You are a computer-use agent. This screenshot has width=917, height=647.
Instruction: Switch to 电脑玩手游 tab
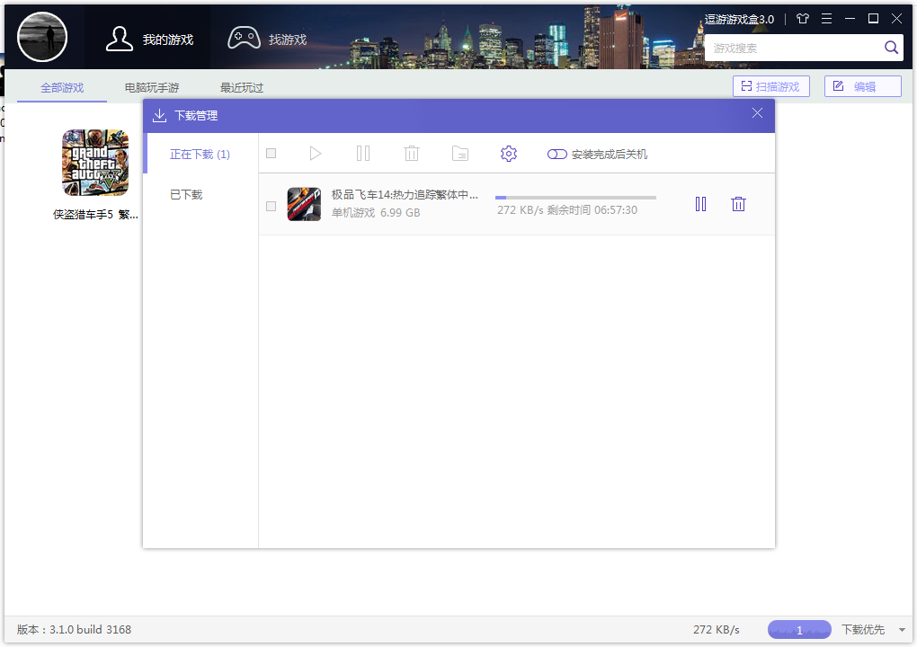tap(151, 88)
